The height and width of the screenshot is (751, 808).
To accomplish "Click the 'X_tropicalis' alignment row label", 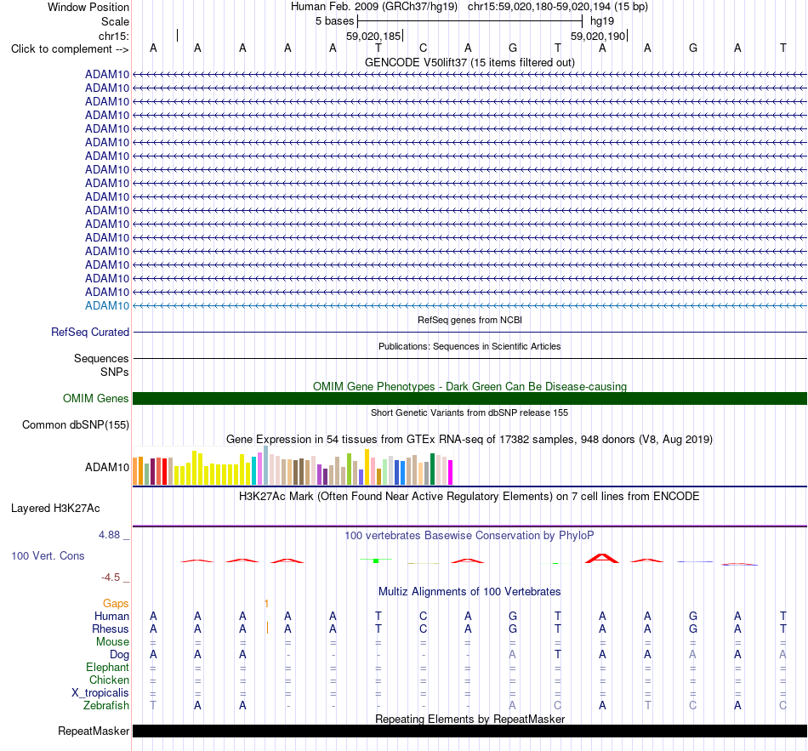I will (x=100, y=693).
